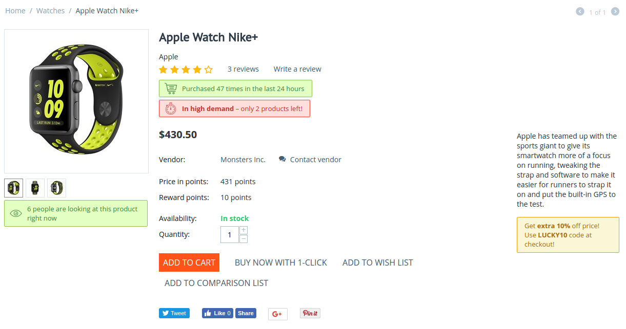Screen dimensions: 626x329
Task: Select the first watch thumbnail
Action: 13,188
